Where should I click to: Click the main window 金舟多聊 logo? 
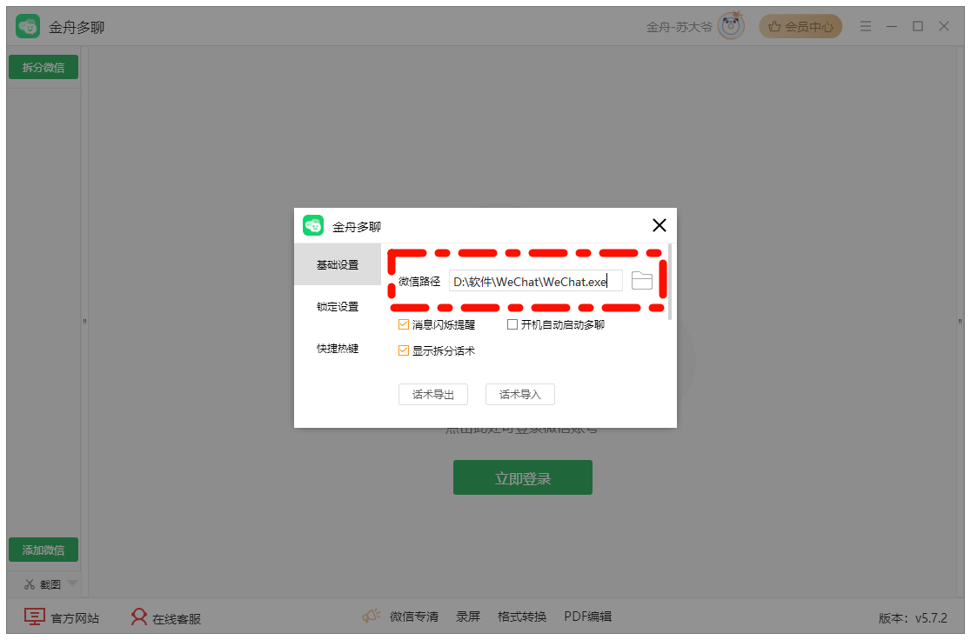(28, 27)
